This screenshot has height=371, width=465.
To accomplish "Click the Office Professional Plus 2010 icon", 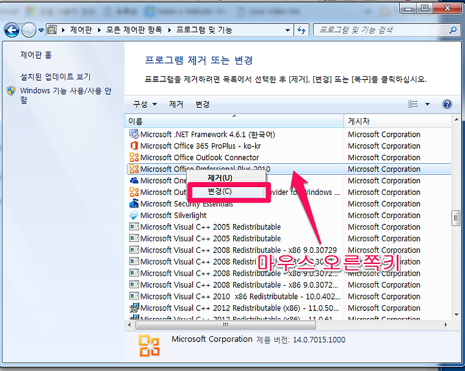I will tap(134, 169).
